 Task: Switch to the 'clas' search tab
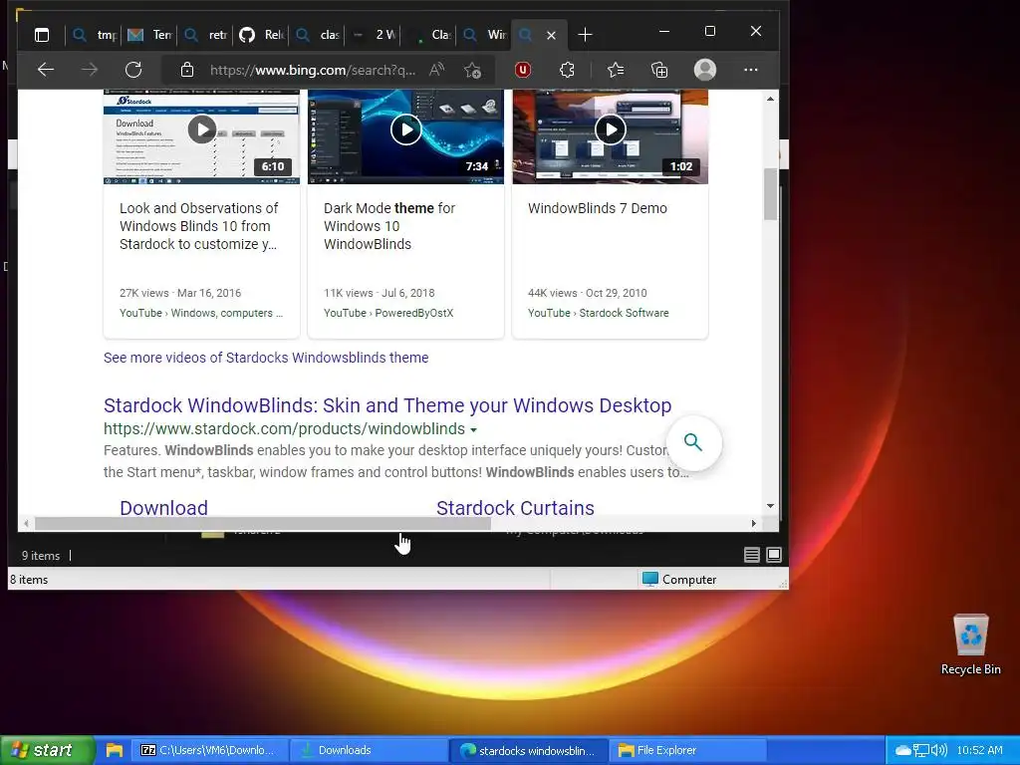coord(318,35)
